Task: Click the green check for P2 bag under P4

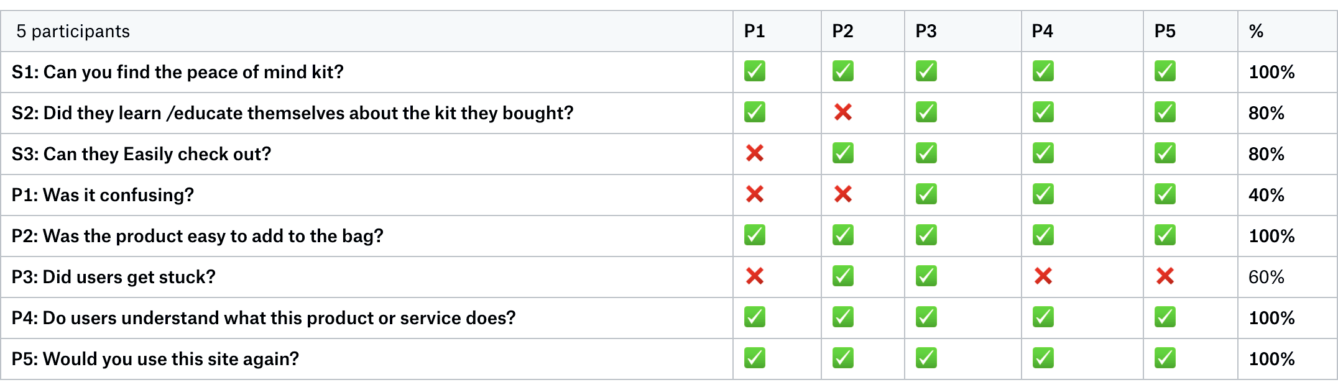Action: [1043, 235]
